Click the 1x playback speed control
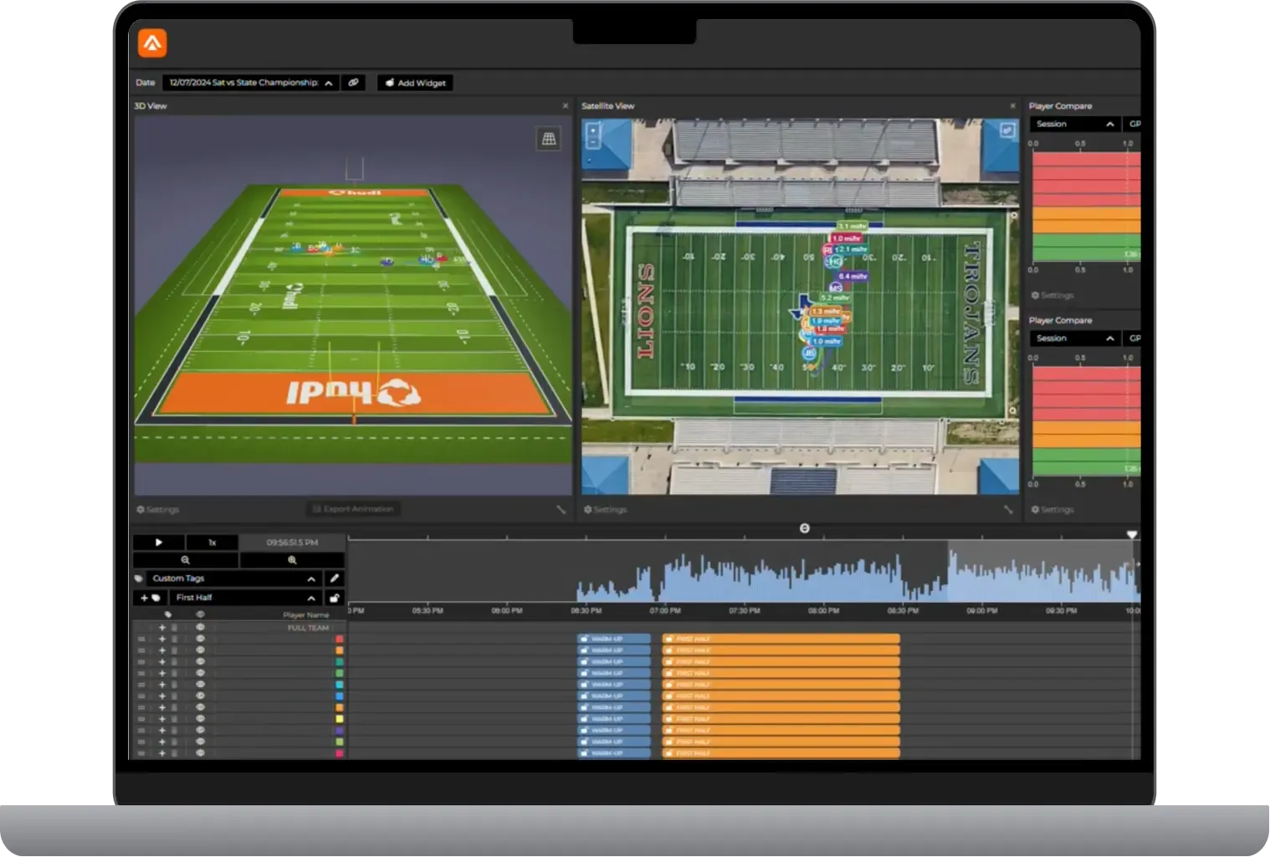Viewport: 1270px width, 857px height. click(212, 542)
